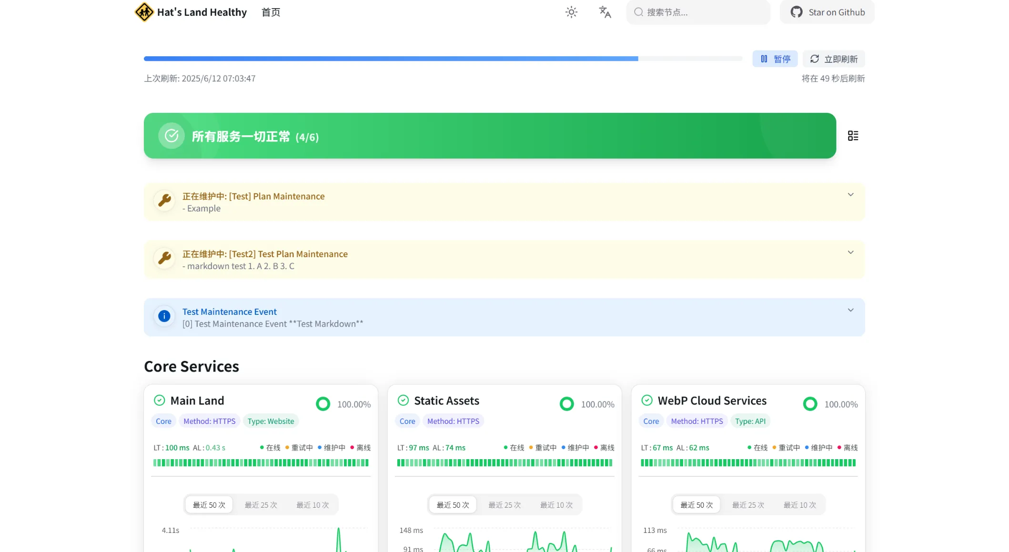Click the wrench icon for [Test2] Test Plan Maintenance

(164, 258)
